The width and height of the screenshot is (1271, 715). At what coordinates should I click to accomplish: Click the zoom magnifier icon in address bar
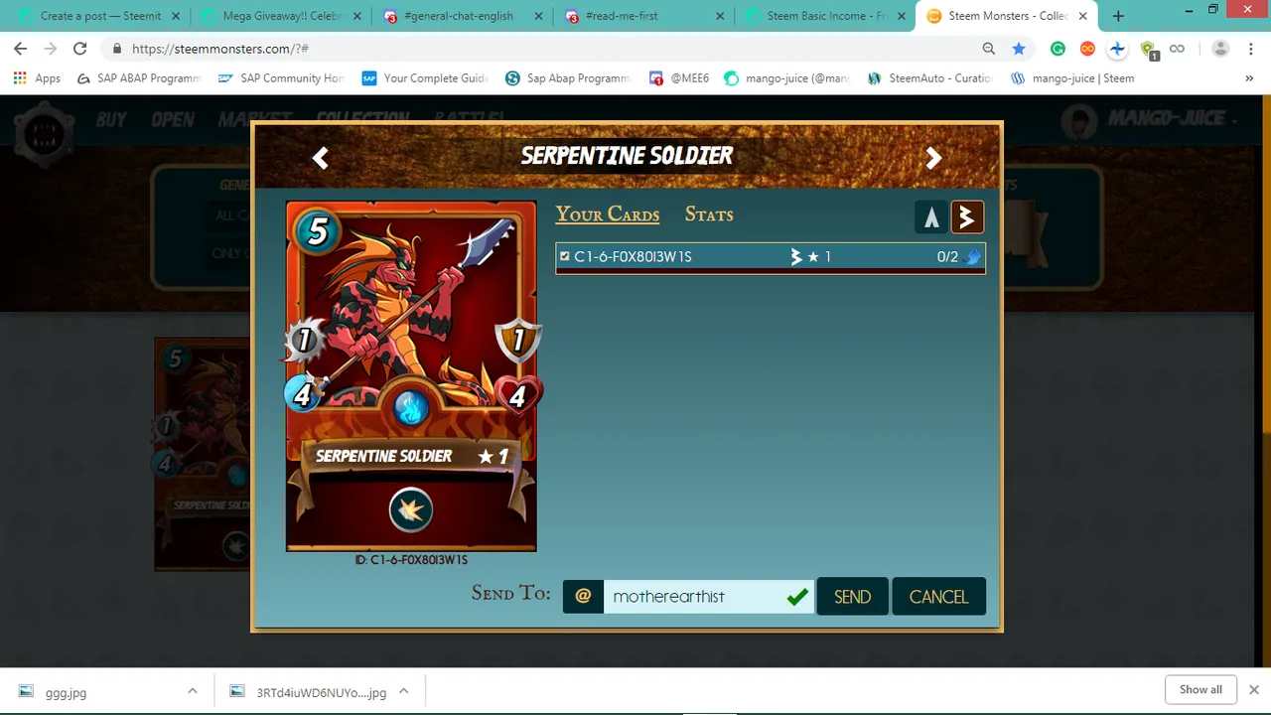[989, 49]
